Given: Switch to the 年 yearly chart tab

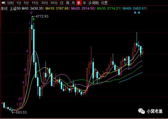Looking at the screenshot, I should click(84, 3).
